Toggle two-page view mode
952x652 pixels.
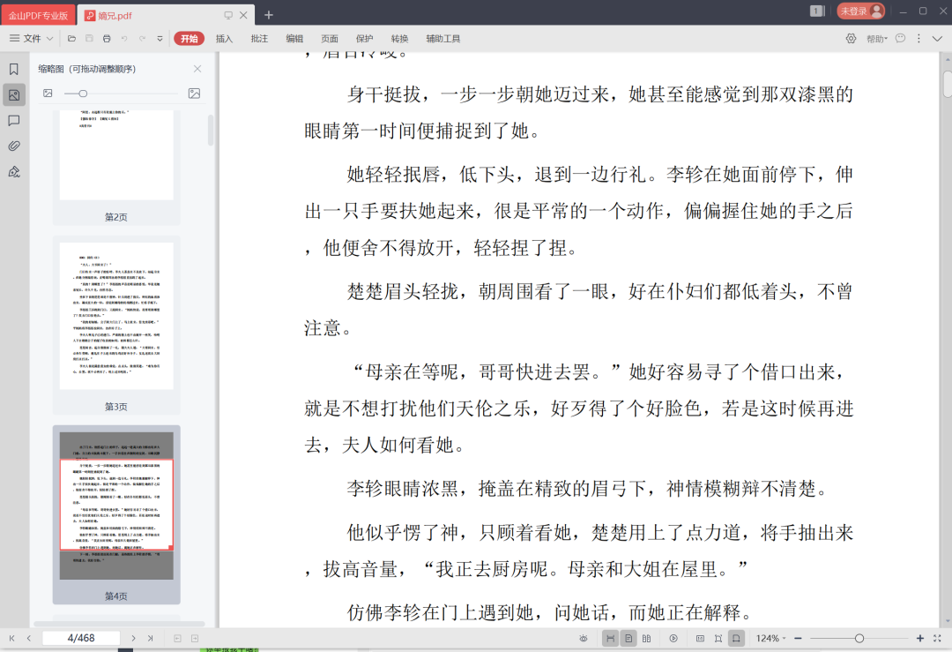(x=647, y=638)
